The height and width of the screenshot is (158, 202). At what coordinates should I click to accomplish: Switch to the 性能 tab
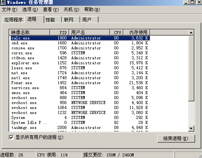pyautogui.click(x=53, y=20)
